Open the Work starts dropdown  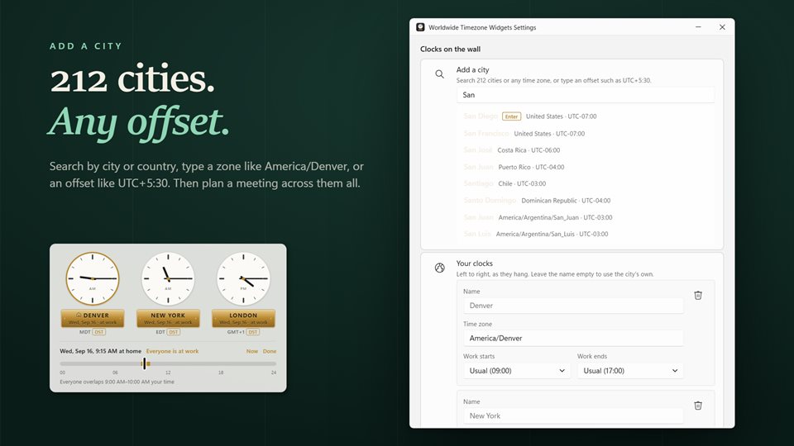(516, 371)
